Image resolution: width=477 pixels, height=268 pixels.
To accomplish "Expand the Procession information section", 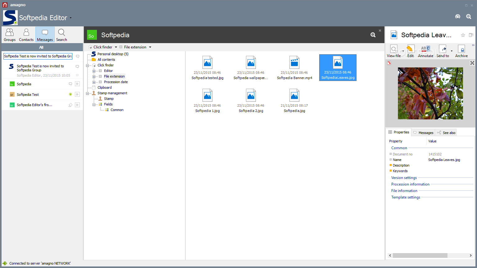I will click(x=410, y=184).
